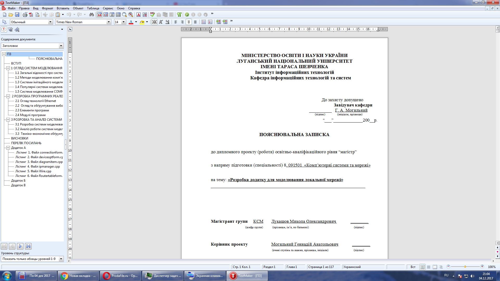
Task: Toggle italic К formatting
Action: (161, 22)
